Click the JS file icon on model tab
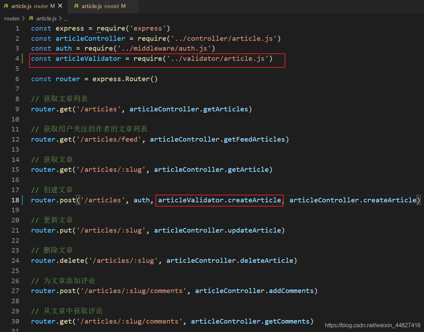This screenshot has width=424, height=332. tap(76, 6)
